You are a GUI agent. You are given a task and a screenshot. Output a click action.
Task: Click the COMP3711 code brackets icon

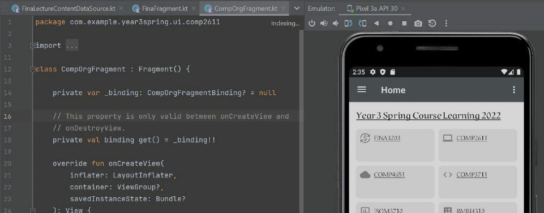click(448, 175)
